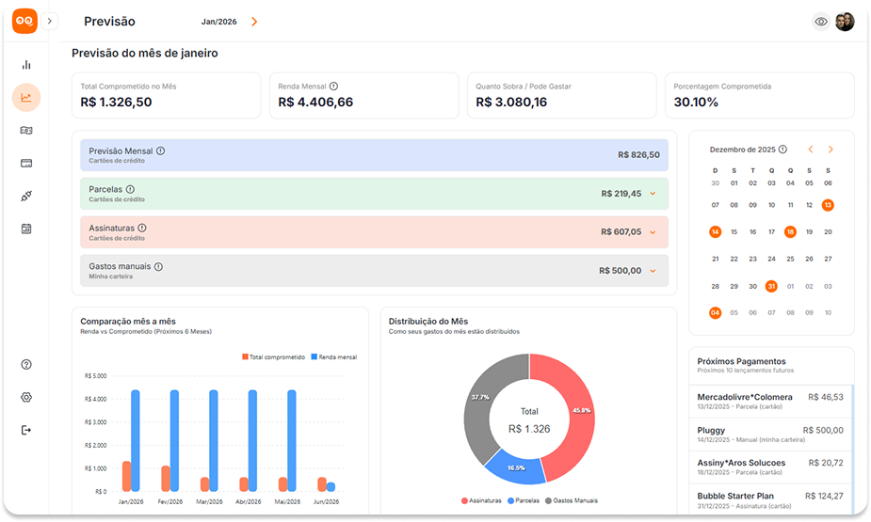The height and width of the screenshot is (522, 871).
Task: Open the calendar icon in sidebar
Action: [26, 229]
